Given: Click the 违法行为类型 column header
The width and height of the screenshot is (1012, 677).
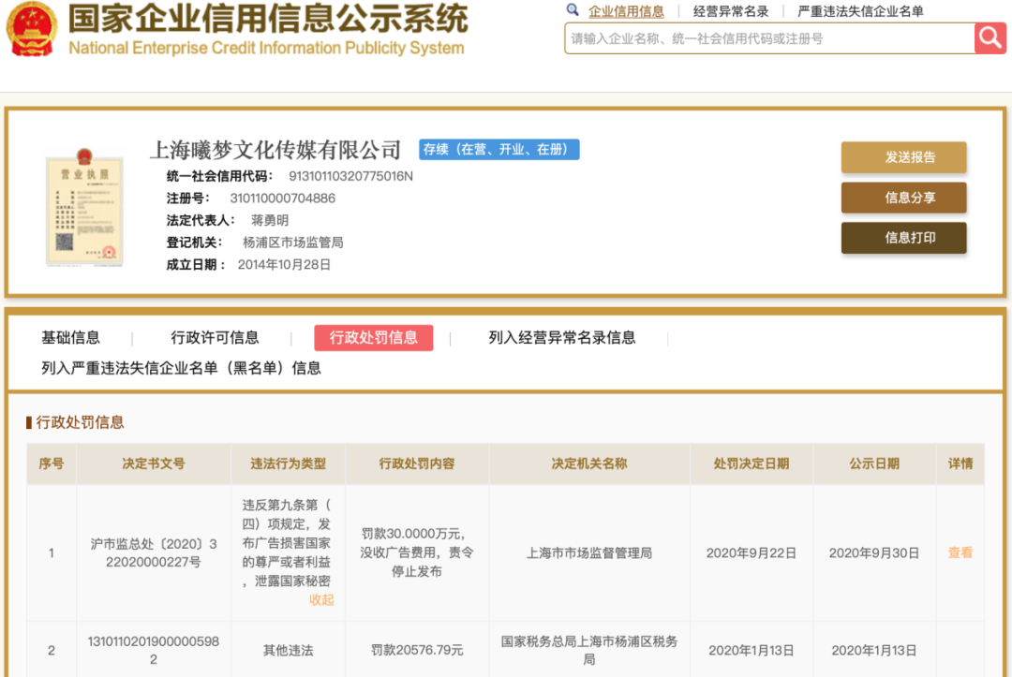Looking at the screenshot, I should tap(288, 464).
